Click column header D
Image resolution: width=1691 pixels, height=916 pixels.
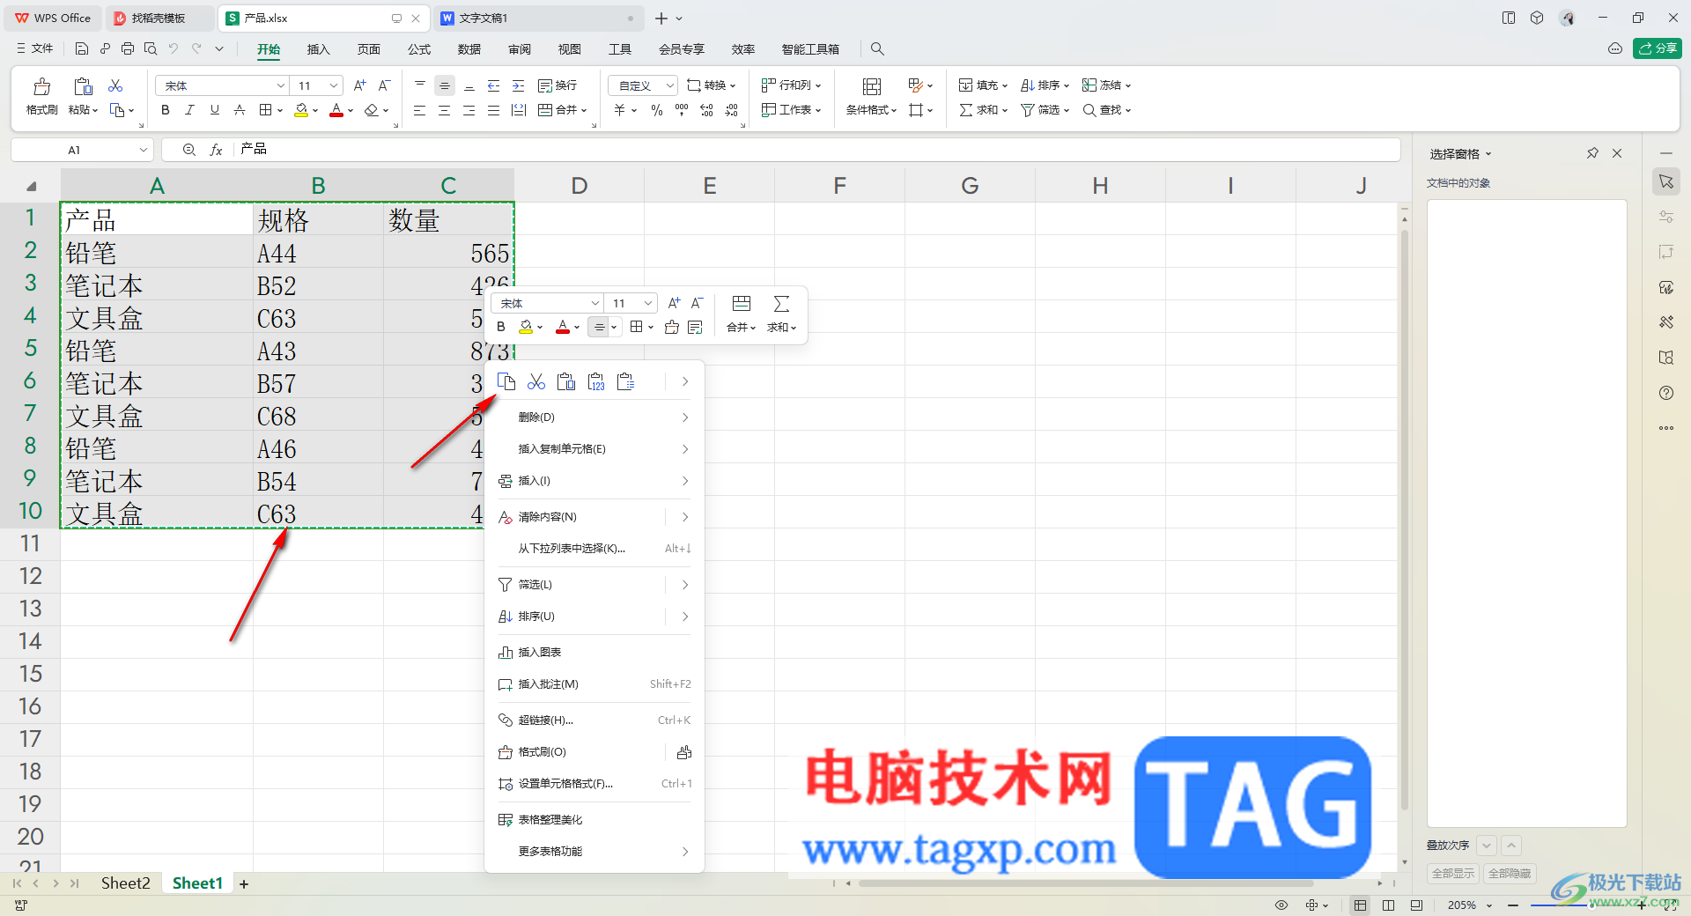click(579, 186)
